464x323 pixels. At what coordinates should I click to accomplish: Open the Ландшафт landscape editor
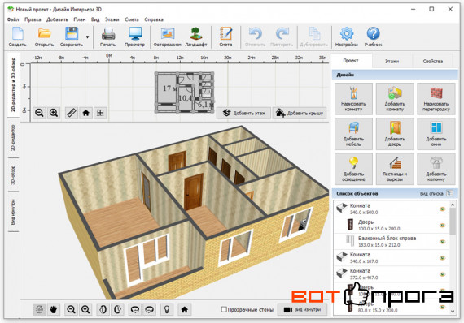pyautogui.click(x=196, y=37)
